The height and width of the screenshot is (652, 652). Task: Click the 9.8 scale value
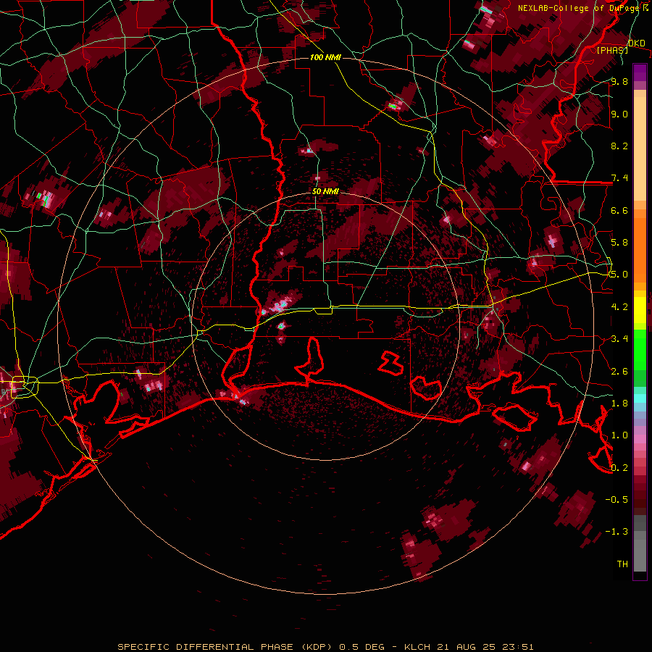pyautogui.click(x=619, y=81)
